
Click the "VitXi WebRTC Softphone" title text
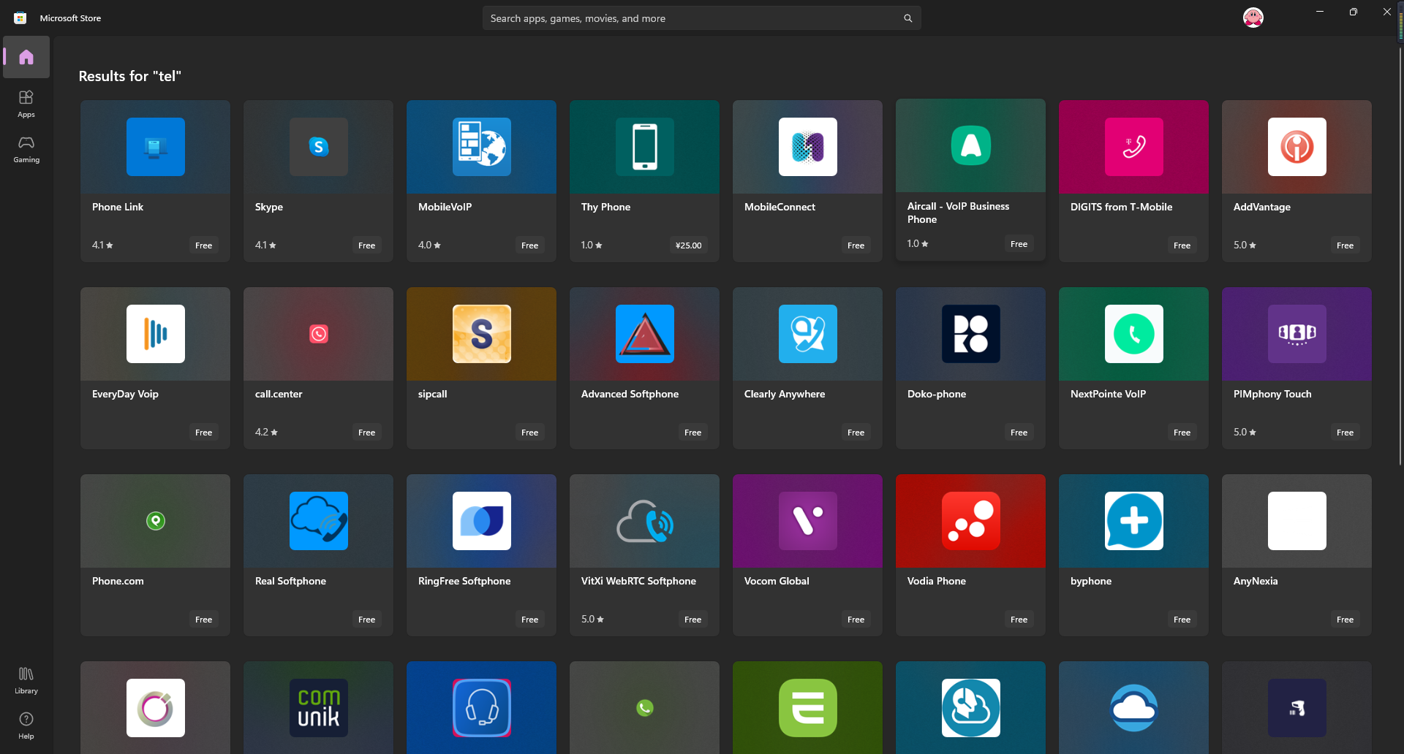[638, 581]
